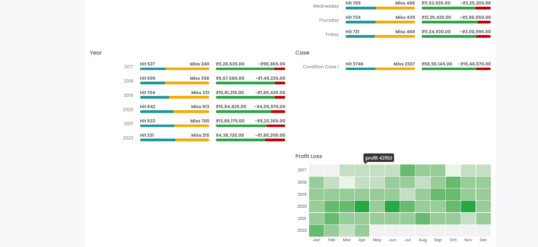Click the August 2021 heatmap cell
This screenshot has width=538, height=247.
click(423, 219)
